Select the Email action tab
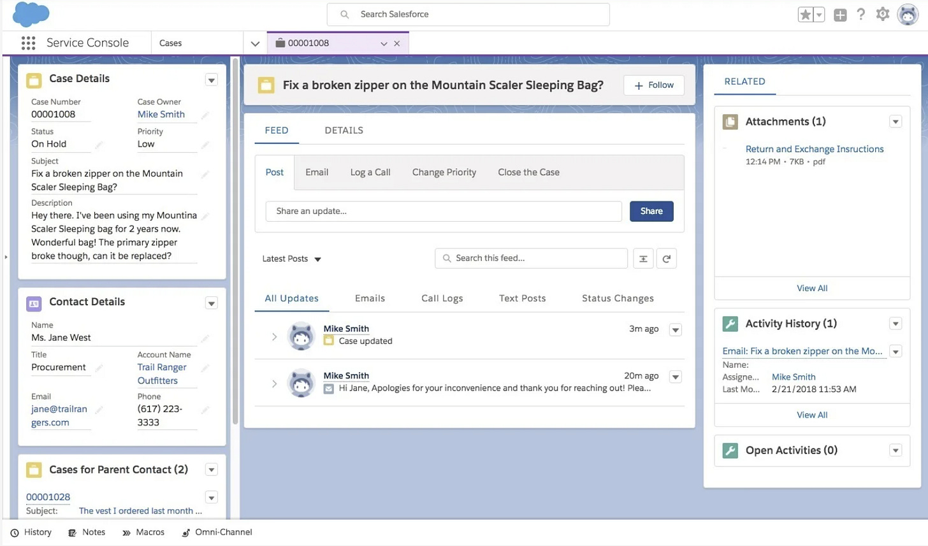 317,172
